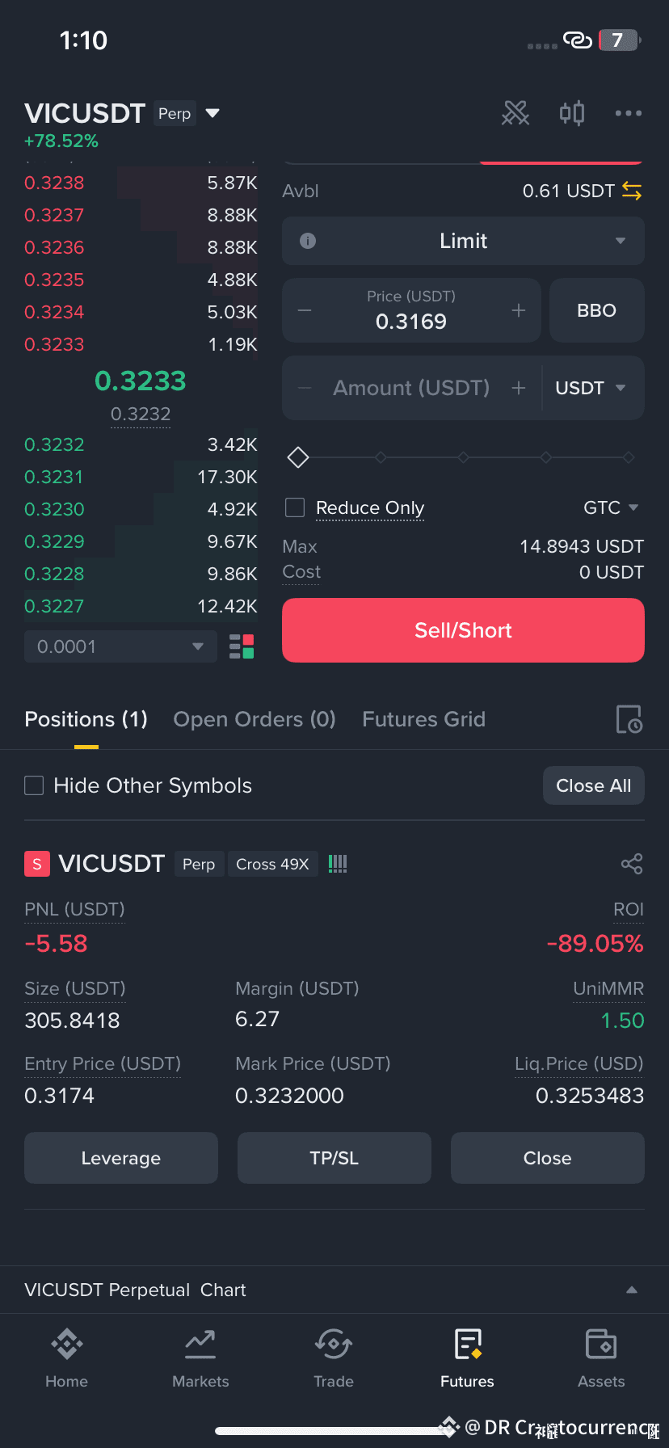Check Hide Other Symbols
This screenshot has height=1448, width=669.
pyautogui.click(x=34, y=785)
